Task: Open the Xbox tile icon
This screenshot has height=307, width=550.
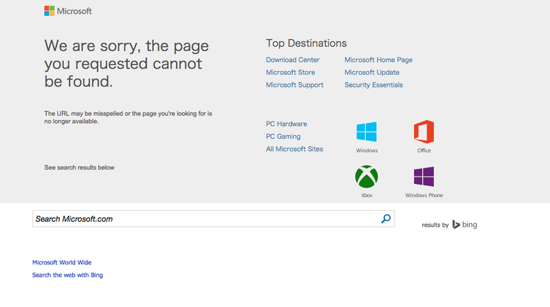Action: click(366, 177)
